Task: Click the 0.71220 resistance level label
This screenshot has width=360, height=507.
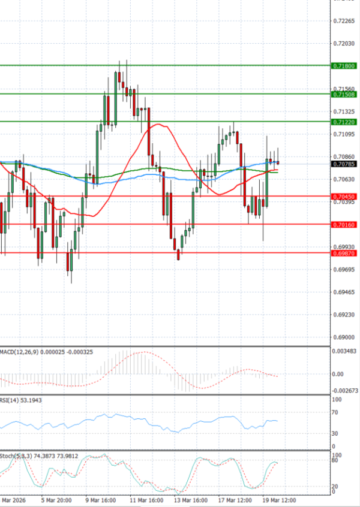Action: [x=344, y=122]
